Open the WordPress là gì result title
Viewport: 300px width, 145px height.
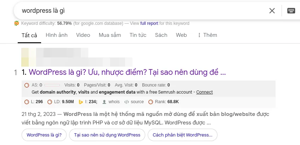(x=127, y=72)
